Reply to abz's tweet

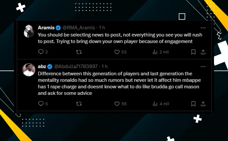point(41,104)
